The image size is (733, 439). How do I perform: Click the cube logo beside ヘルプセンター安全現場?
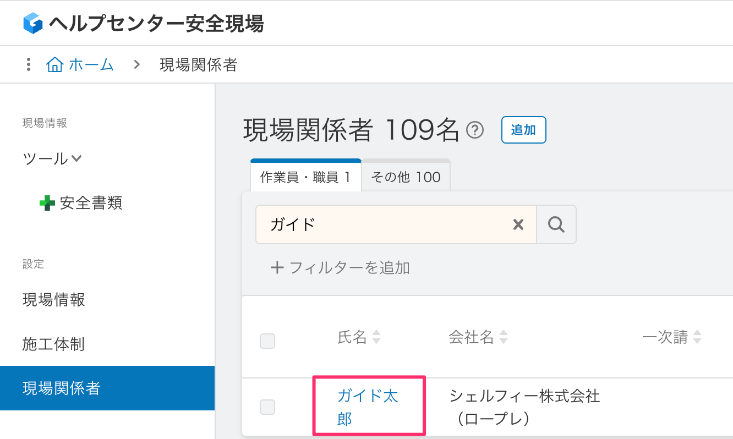coord(34,23)
